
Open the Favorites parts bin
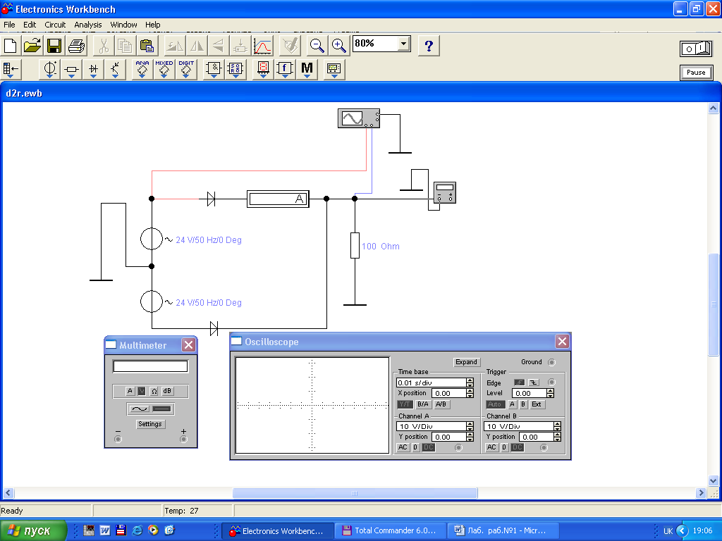[10, 70]
